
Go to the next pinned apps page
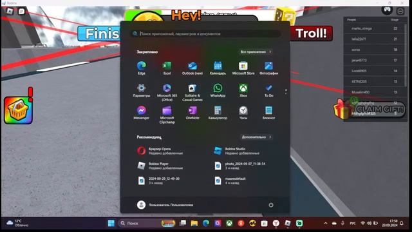tap(286, 93)
